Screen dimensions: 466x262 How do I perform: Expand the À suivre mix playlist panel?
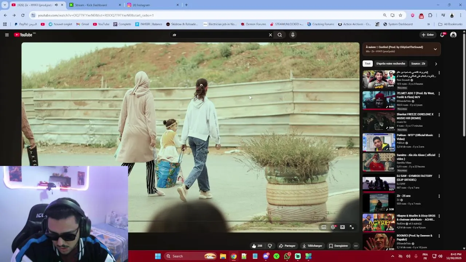(435, 49)
